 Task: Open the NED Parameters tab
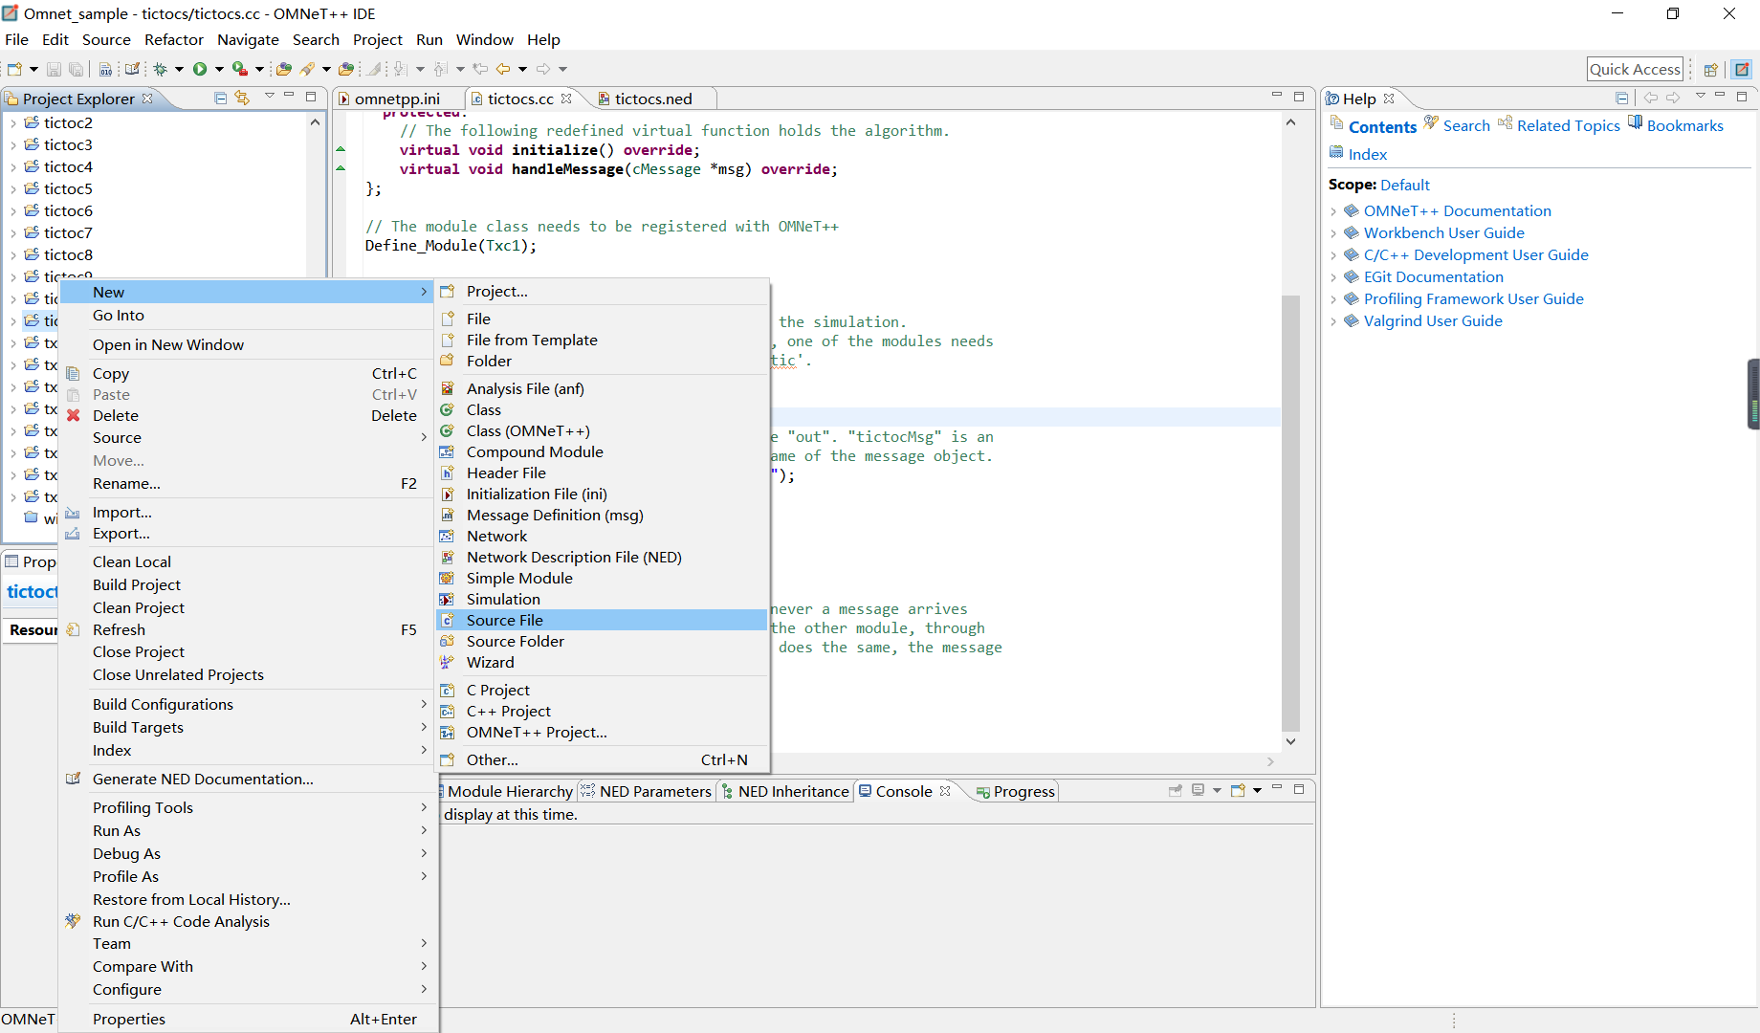646,791
